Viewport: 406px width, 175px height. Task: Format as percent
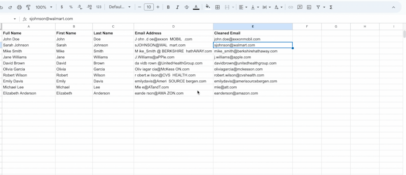pos(71,7)
